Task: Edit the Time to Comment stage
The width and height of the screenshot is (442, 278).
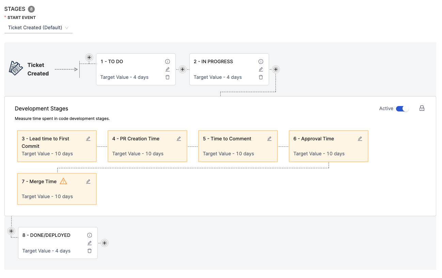Action: 269,139
